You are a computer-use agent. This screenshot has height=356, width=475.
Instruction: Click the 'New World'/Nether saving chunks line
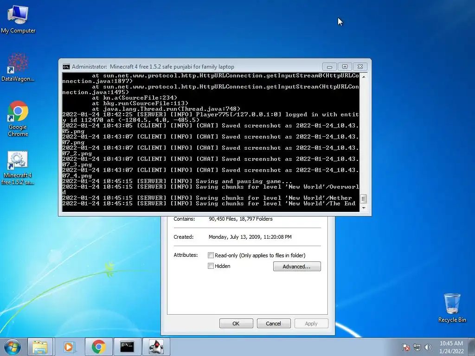[207, 197]
